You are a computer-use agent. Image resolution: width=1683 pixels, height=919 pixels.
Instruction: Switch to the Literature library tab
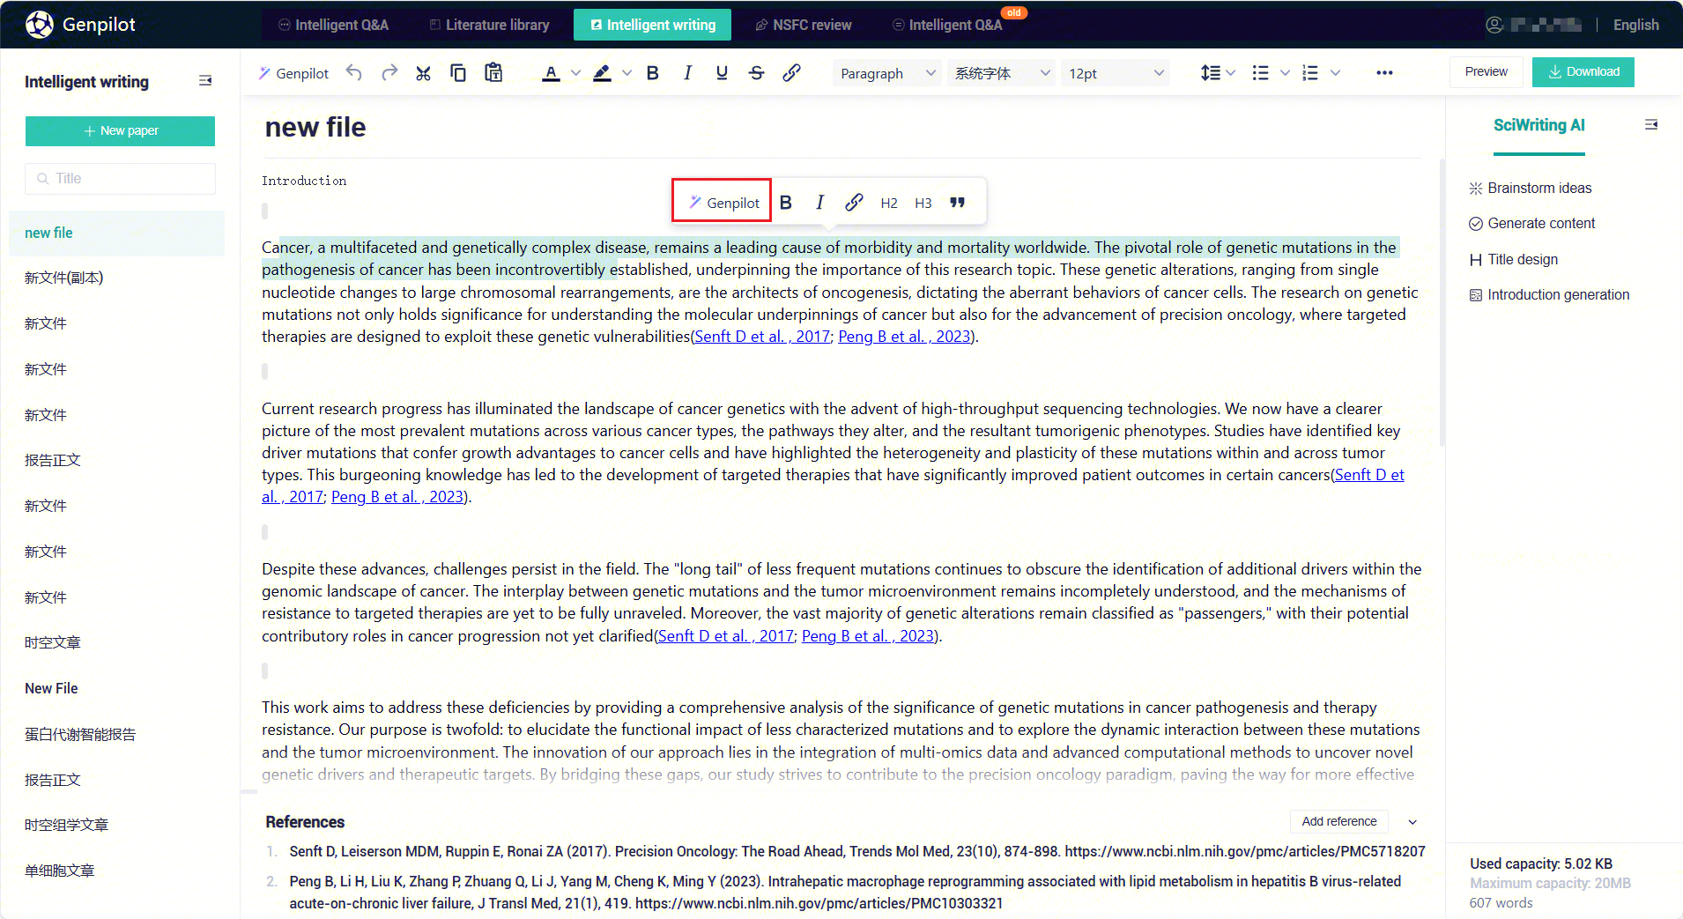click(489, 25)
